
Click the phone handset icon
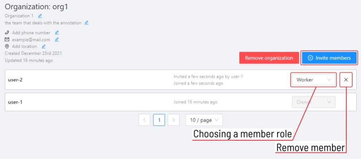(x=7, y=33)
